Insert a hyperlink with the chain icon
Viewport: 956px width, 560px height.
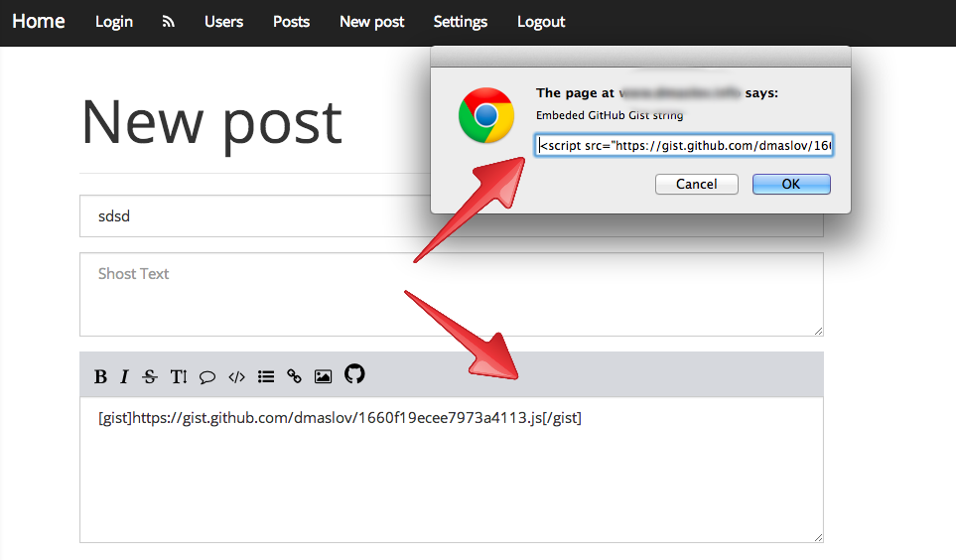coord(294,376)
